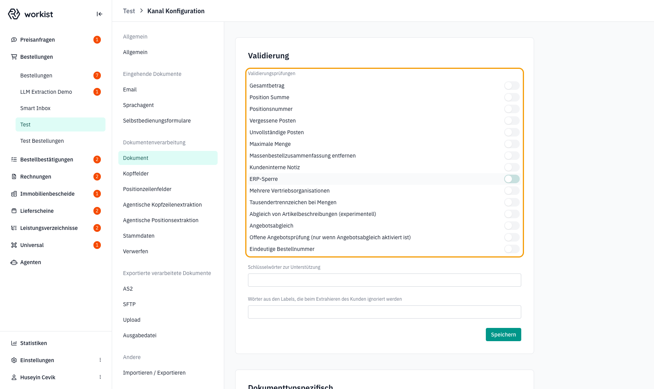The width and height of the screenshot is (654, 389).
Task: Click the Statistiken chart icon
Action: (x=14, y=343)
